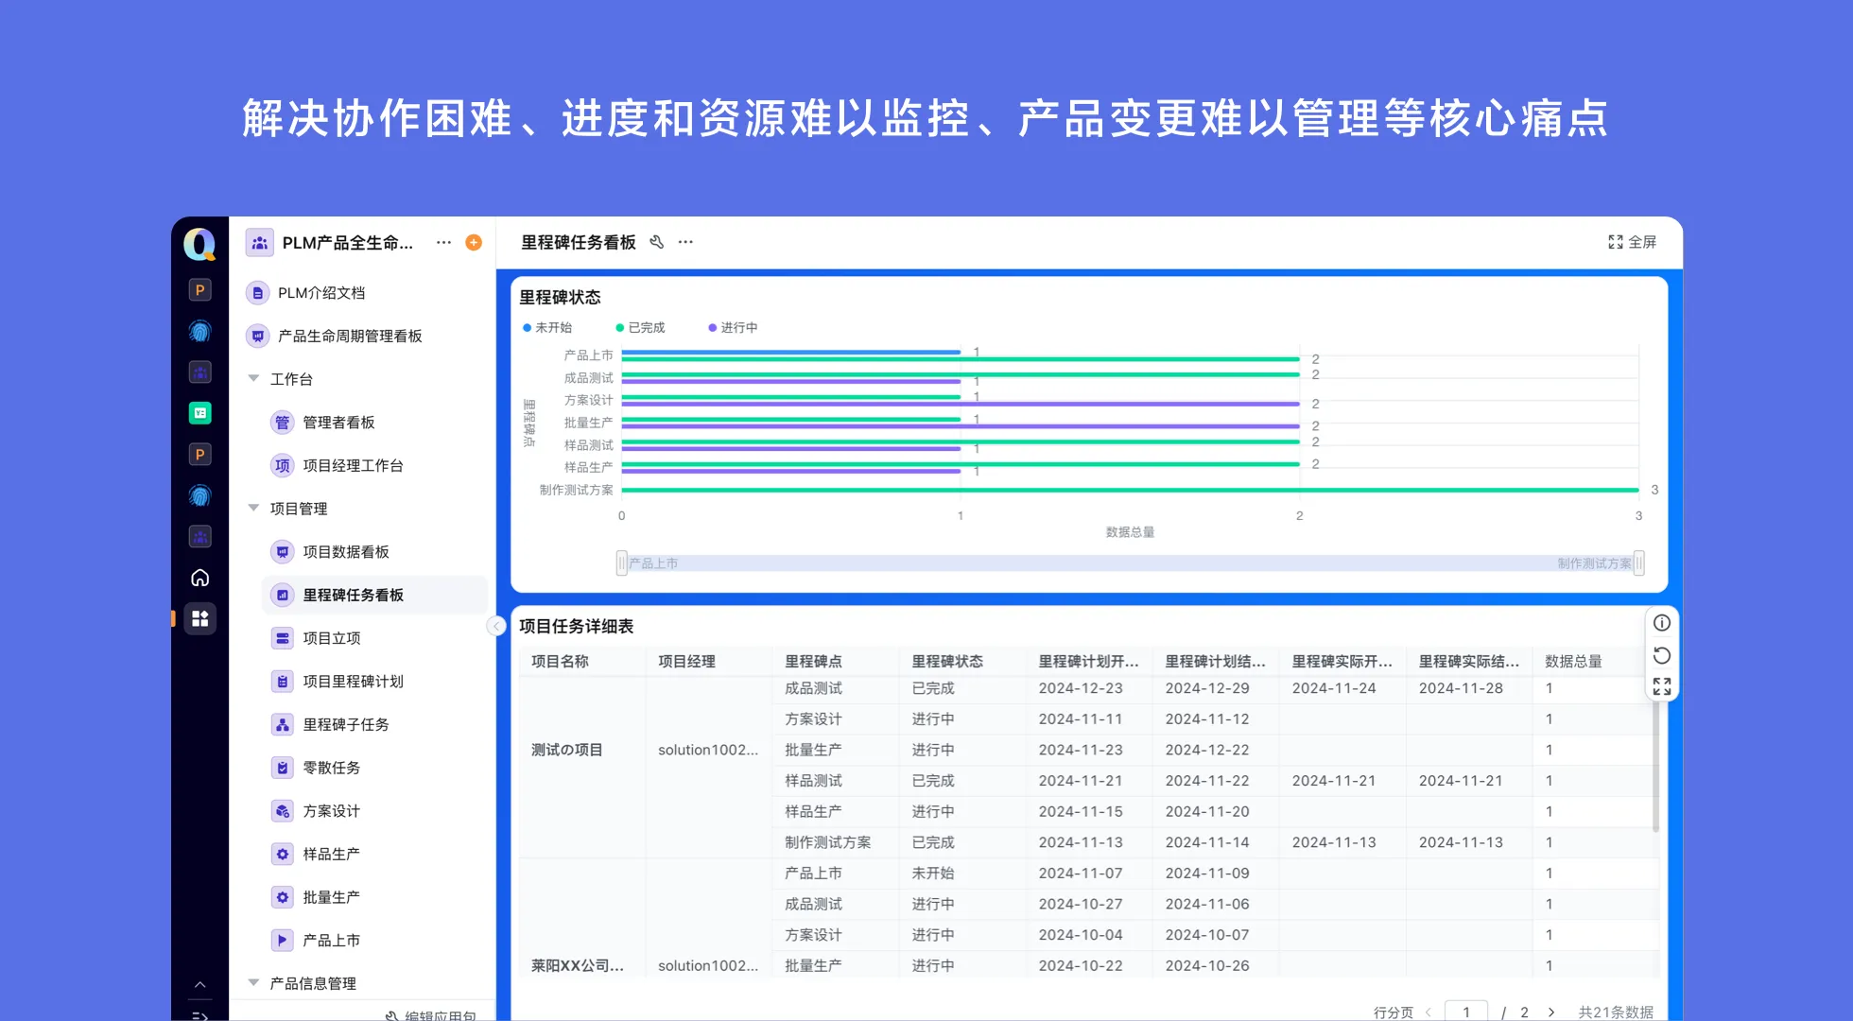The width and height of the screenshot is (1853, 1021).
Task: Click the Home icon in the dark sidebar
Action: (200, 577)
